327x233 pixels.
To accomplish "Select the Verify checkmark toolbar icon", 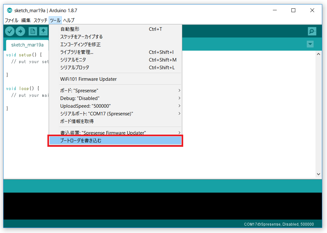I will click(x=9, y=31).
